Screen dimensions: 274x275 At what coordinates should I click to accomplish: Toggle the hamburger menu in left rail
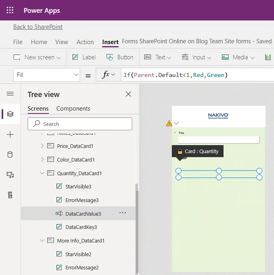(x=10, y=94)
